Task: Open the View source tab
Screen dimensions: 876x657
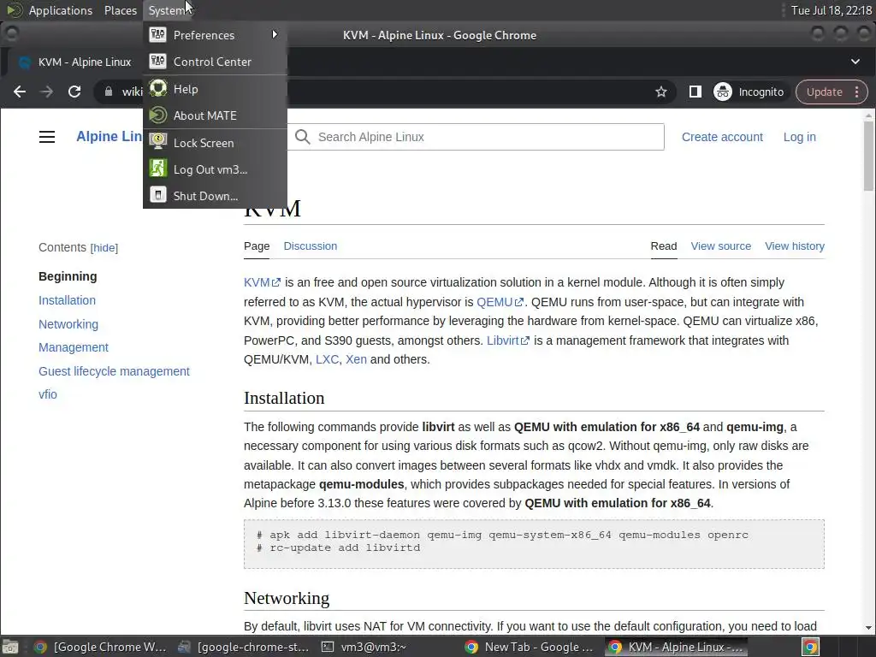Action: (x=720, y=246)
